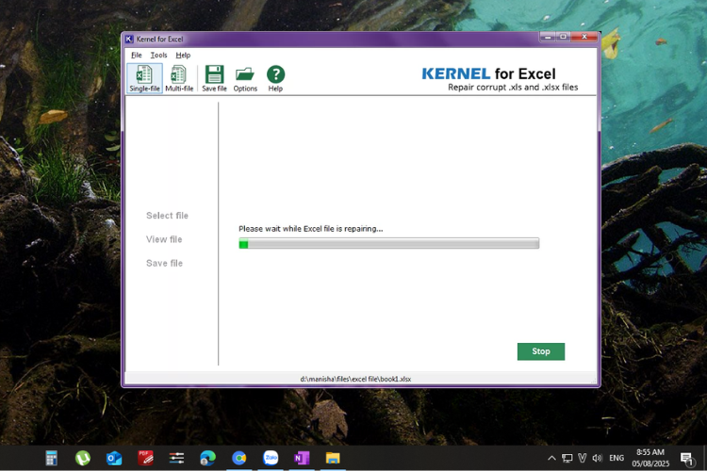
Task: Open File Explorer from the taskbar
Action: [333, 459]
